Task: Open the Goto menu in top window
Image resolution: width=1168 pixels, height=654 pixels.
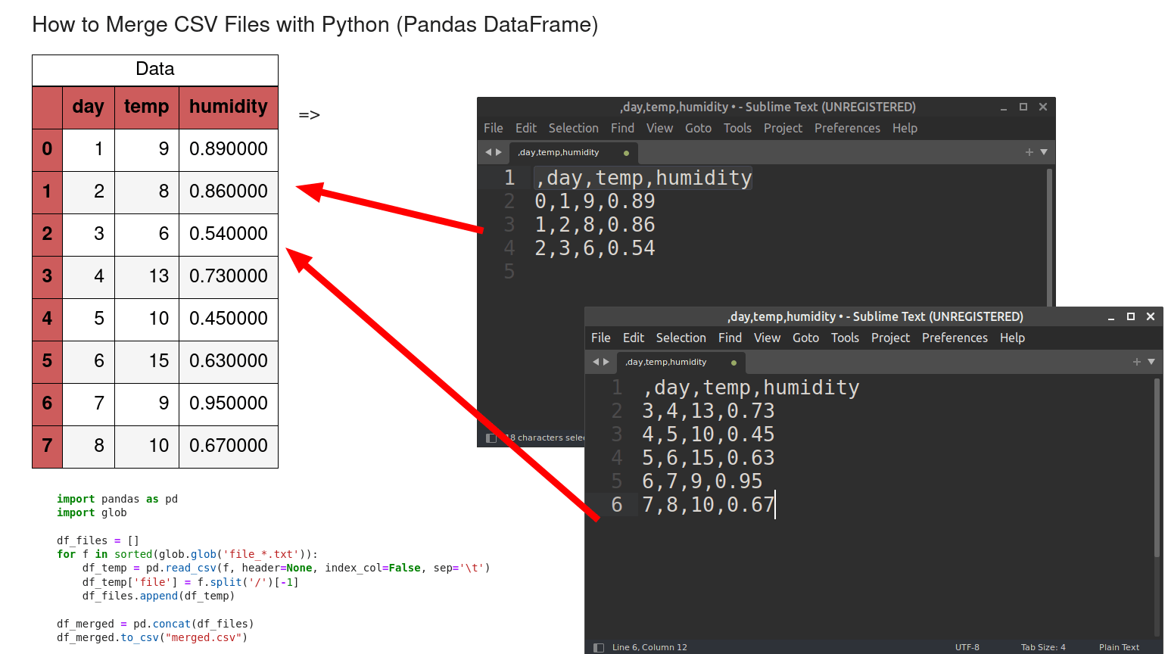Action: [x=698, y=128]
